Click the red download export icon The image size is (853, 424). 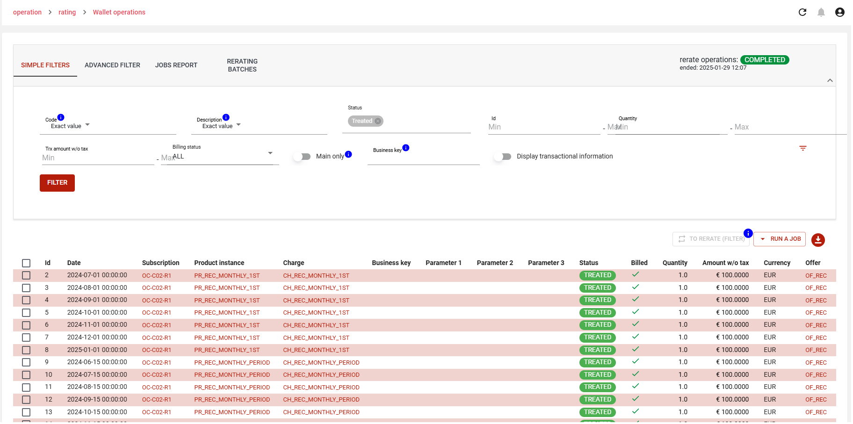(x=817, y=240)
